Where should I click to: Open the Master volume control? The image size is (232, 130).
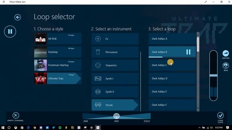coord(225,55)
